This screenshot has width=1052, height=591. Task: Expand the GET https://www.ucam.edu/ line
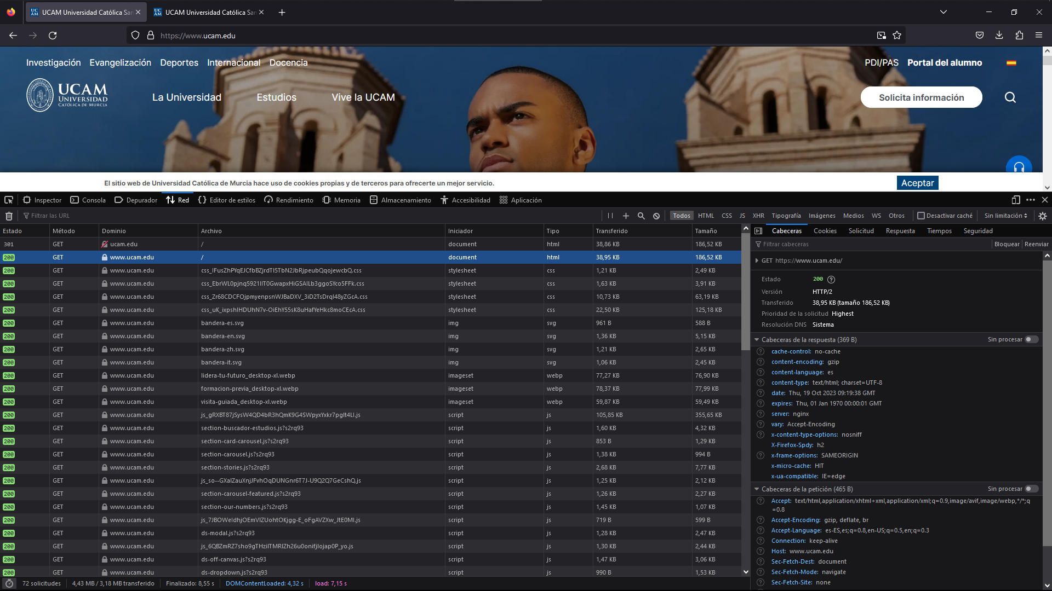pos(757,261)
